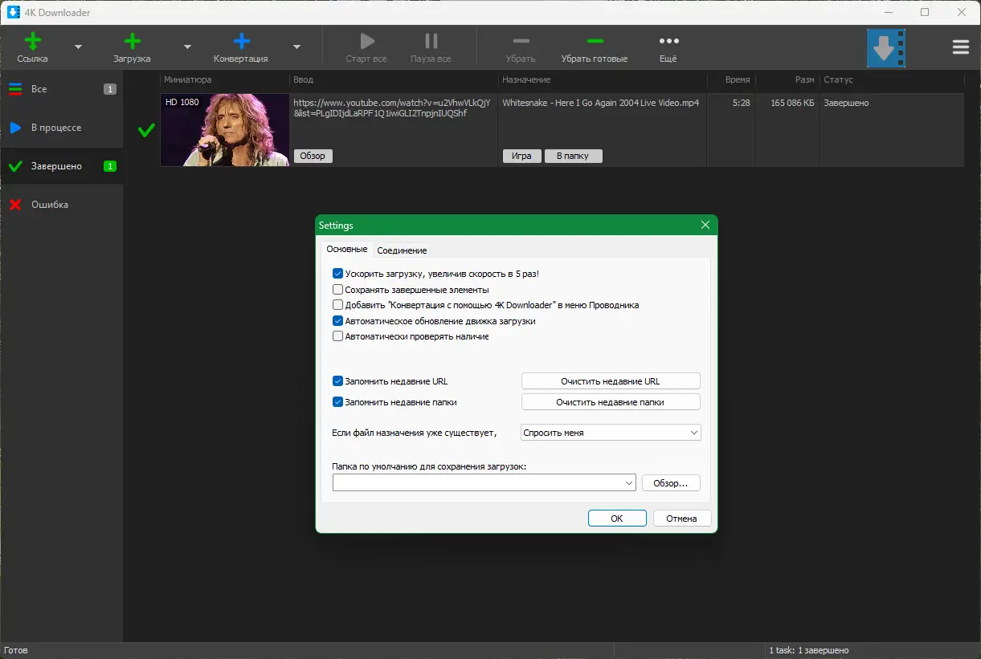Click the 165 086 КБ size cell
The image size is (981, 659).
(x=792, y=103)
